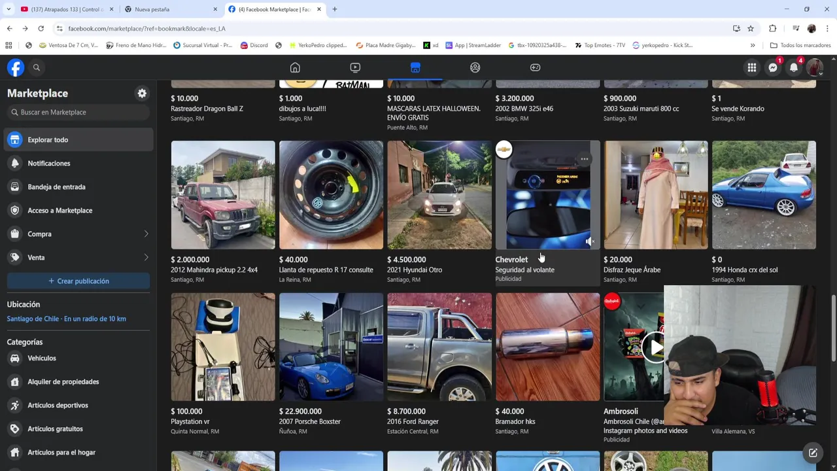Screen dimensions: 837x471
Task: Click the Se vende Korando title
Action: click(x=738, y=109)
